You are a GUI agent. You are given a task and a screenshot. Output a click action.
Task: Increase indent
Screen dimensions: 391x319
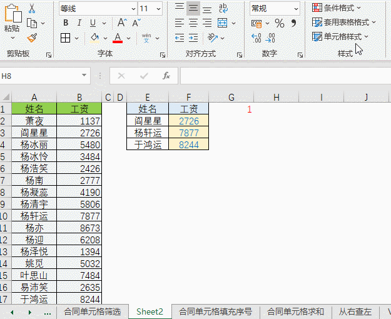click(x=193, y=38)
